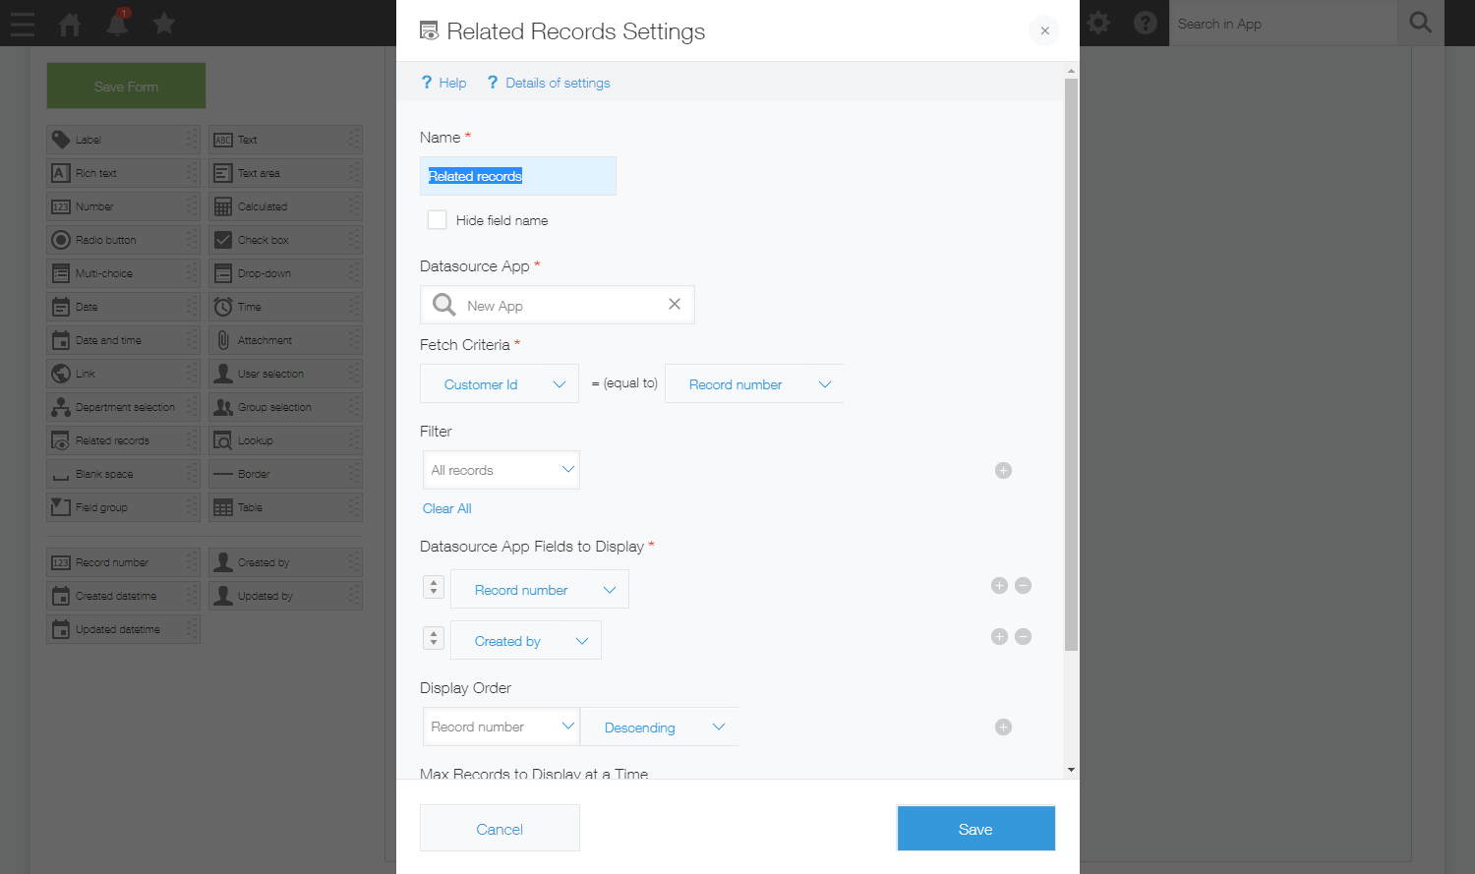Click the Cancel button

tap(500, 829)
